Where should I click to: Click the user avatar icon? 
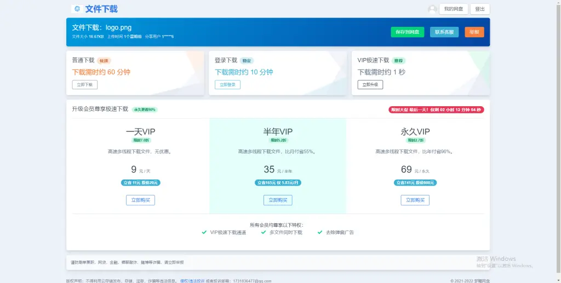433,9
